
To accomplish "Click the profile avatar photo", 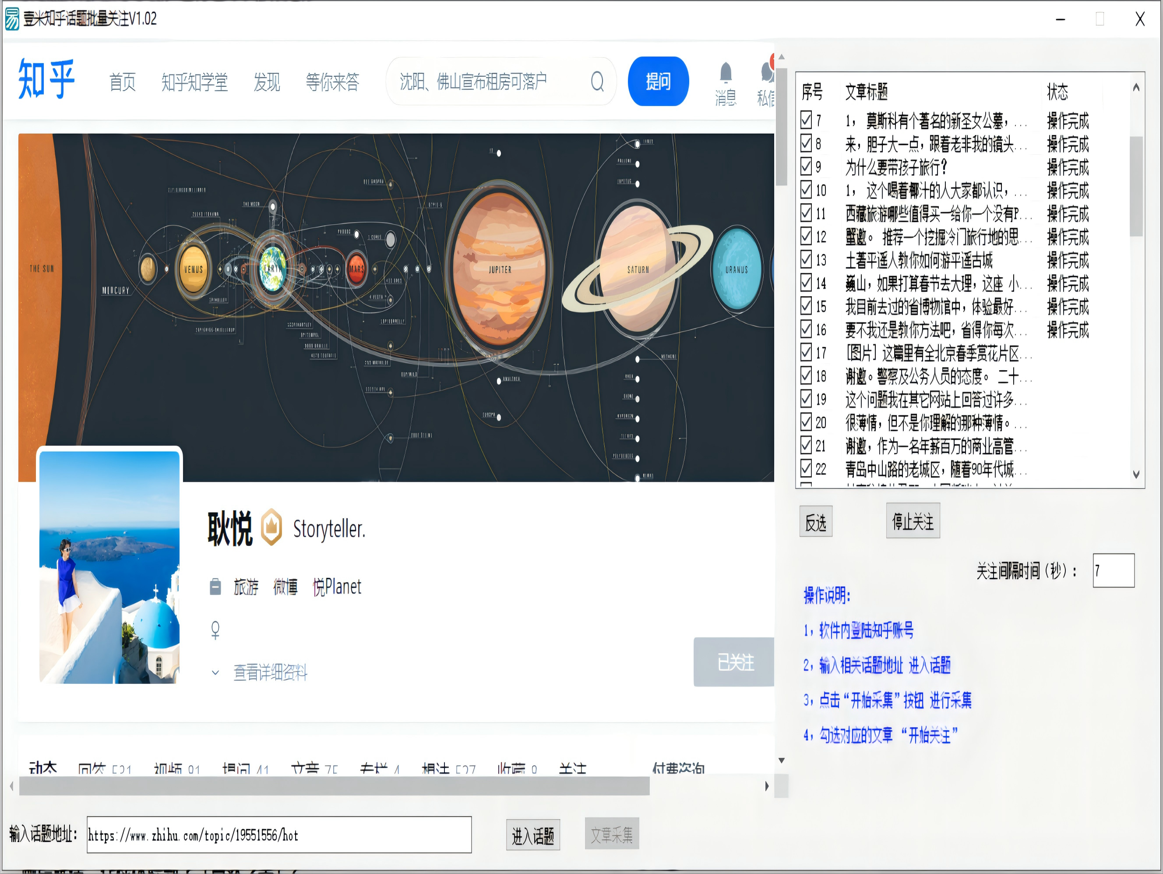I will tap(109, 567).
